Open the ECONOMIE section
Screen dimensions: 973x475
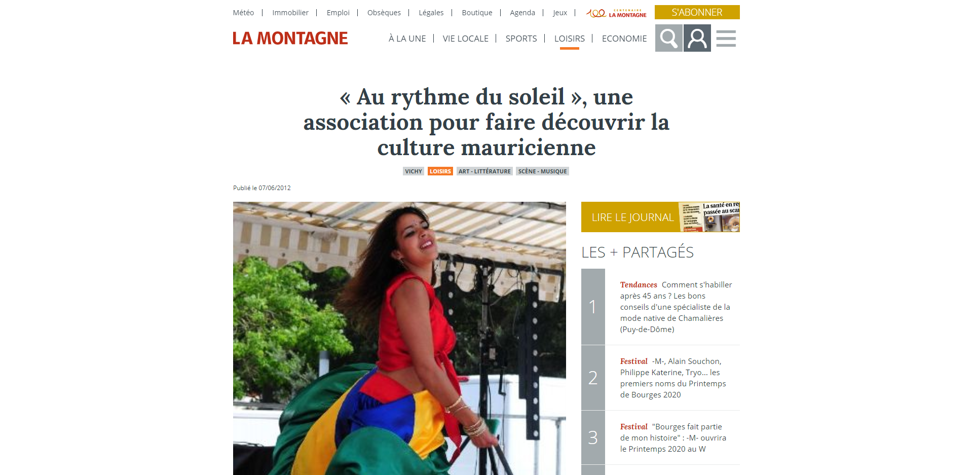624,39
